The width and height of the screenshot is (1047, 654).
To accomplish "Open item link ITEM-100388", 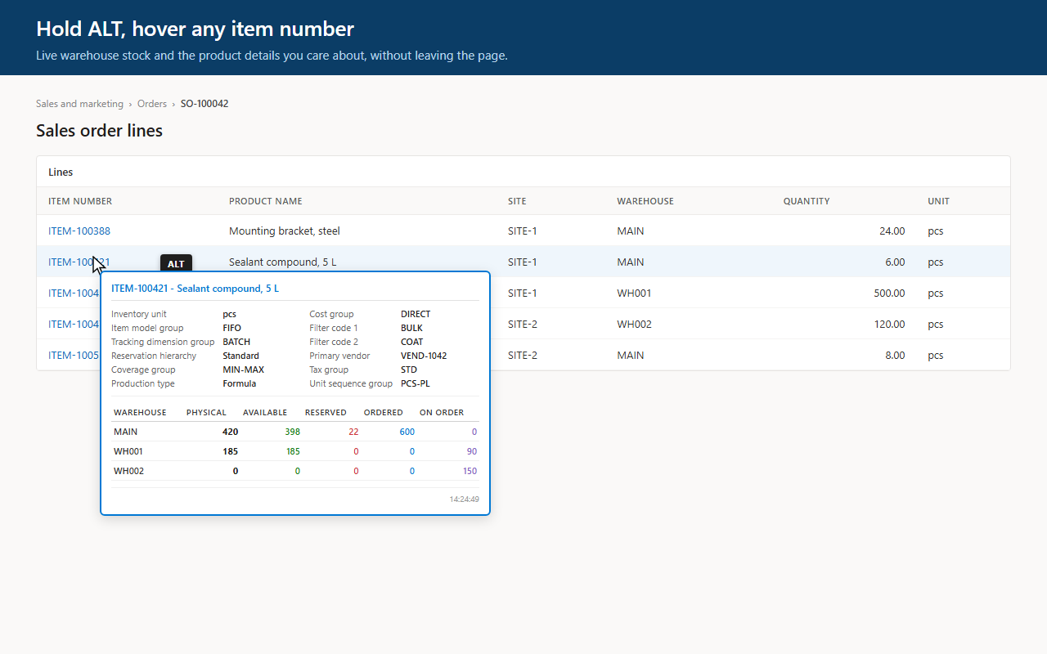I will tap(79, 231).
